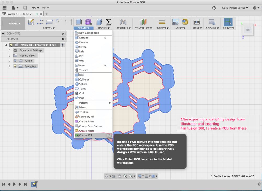262x191 pixels.
Task: Open the MODIFY dropdown menu
Action: pos(103,28)
